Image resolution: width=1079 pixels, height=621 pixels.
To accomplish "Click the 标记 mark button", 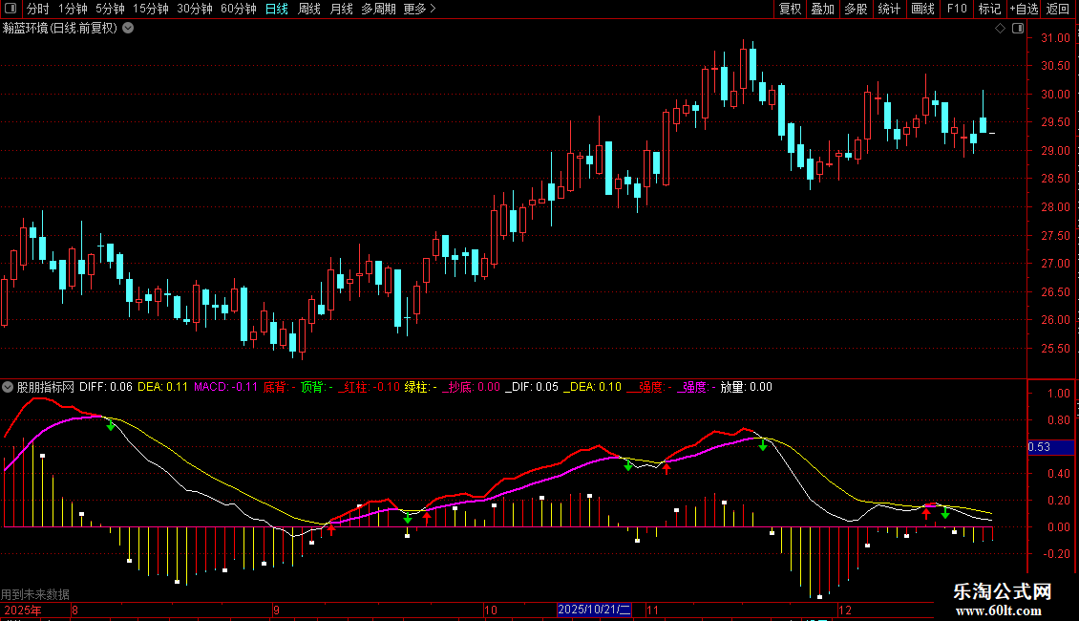I will tap(989, 9).
